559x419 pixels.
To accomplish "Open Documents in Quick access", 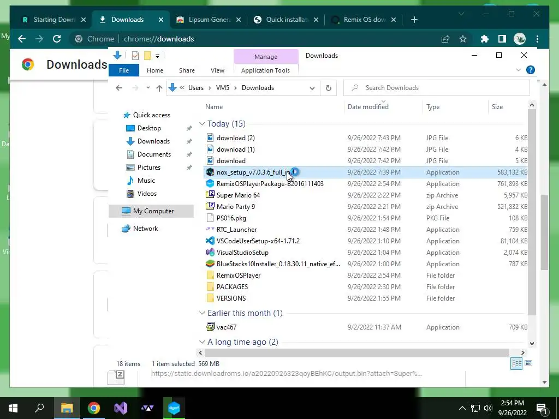I will pos(154,154).
